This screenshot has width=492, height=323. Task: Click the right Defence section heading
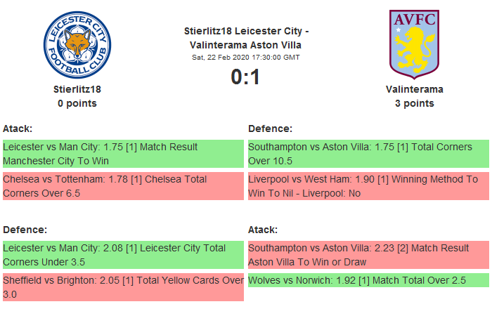270,128
